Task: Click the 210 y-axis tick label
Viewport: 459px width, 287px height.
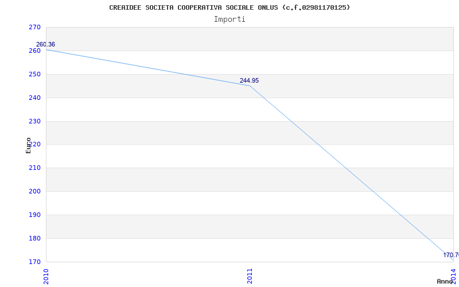Action: click(x=34, y=168)
